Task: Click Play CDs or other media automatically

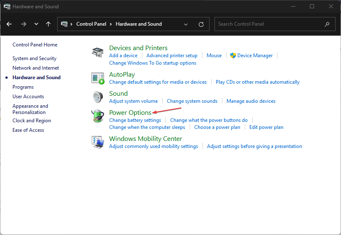Action: click(258, 82)
